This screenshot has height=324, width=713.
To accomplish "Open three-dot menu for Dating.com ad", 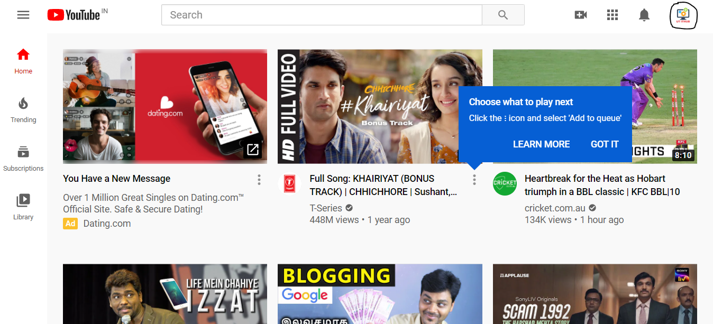I will pos(259,180).
